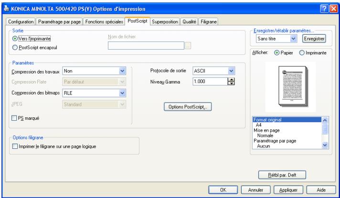Screen dimensions: 340x198
Task: Click the Nom de fichier field
Action: coord(146,45)
